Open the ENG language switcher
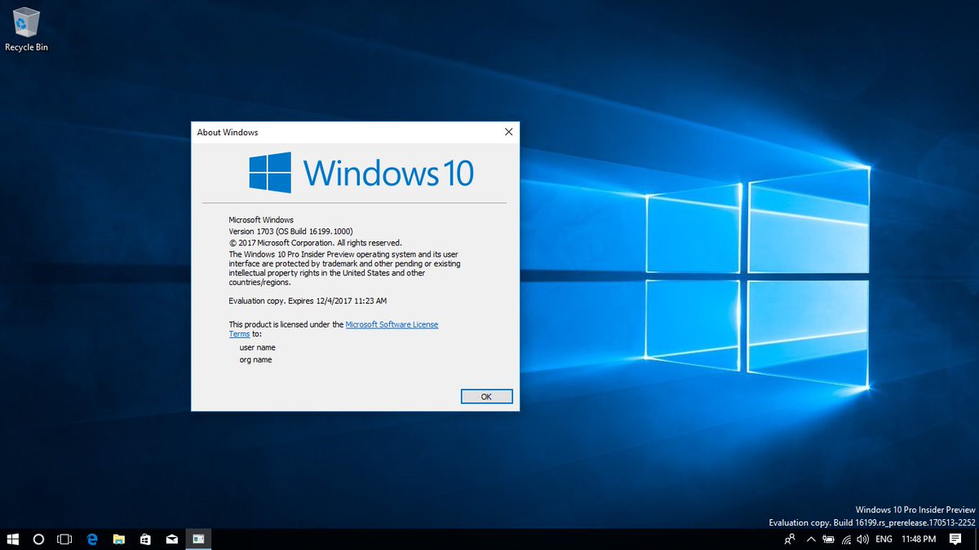Image resolution: width=979 pixels, height=550 pixels. (883, 539)
